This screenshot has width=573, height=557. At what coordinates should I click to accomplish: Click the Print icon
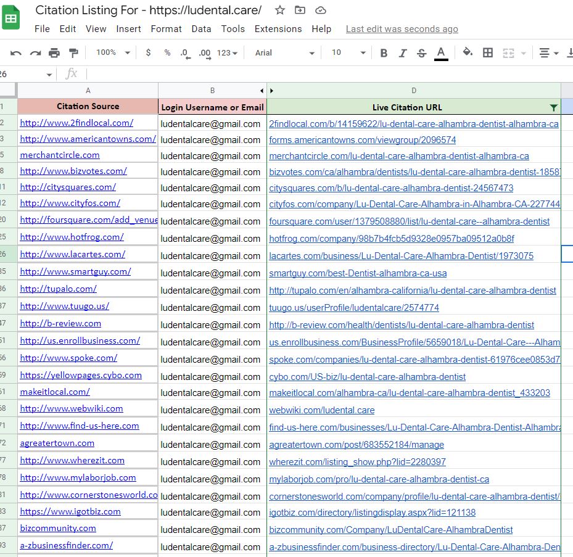[54, 53]
